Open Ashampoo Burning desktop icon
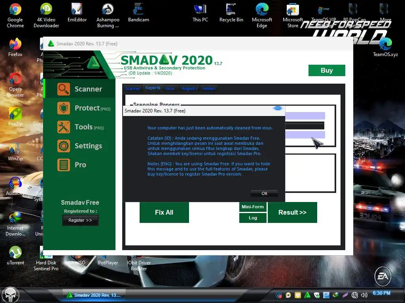 click(108, 15)
